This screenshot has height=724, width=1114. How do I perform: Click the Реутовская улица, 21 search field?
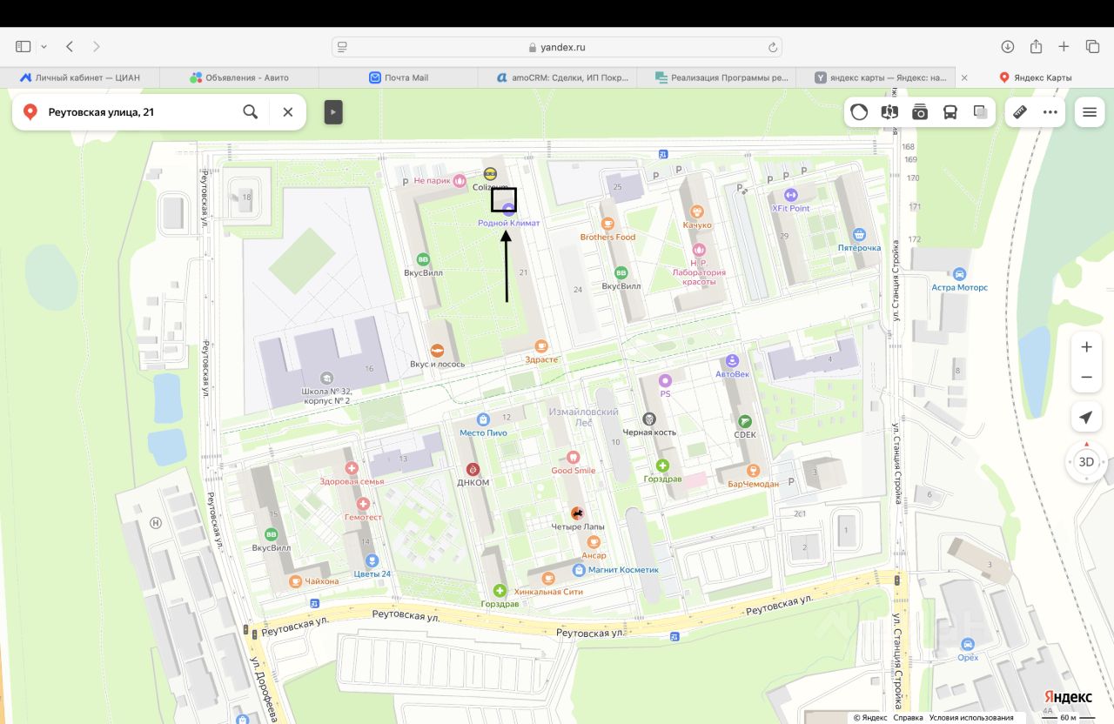coord(139,111)
